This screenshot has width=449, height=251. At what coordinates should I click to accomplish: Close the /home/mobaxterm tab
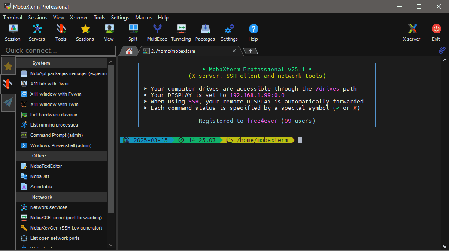[x=234, y=51]
